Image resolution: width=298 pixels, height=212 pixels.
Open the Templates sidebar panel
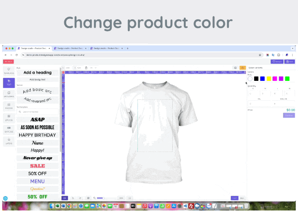(9, 71)
